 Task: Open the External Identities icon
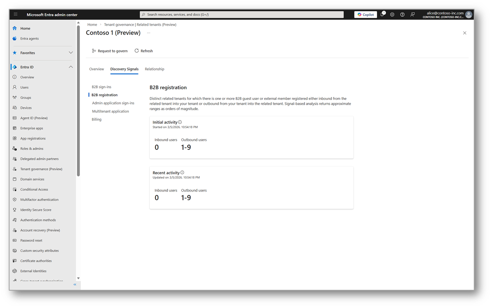(14, 271)
